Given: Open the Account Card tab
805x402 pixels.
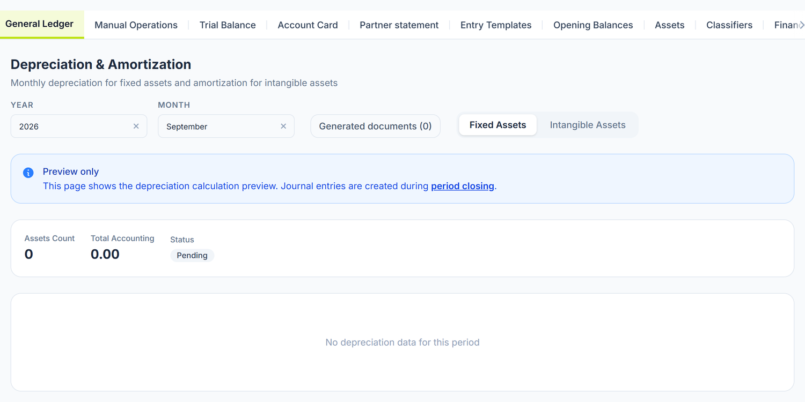Looking at the screenshot, I should click(x=308, y=25).
